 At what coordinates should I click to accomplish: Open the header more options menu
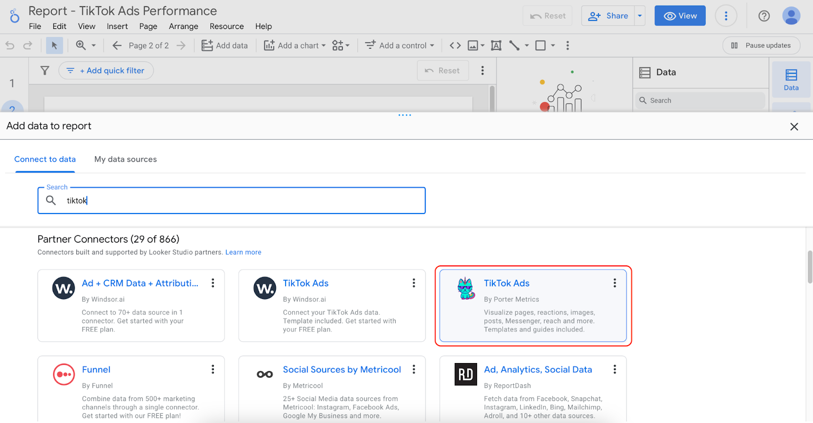pos(726,16)
